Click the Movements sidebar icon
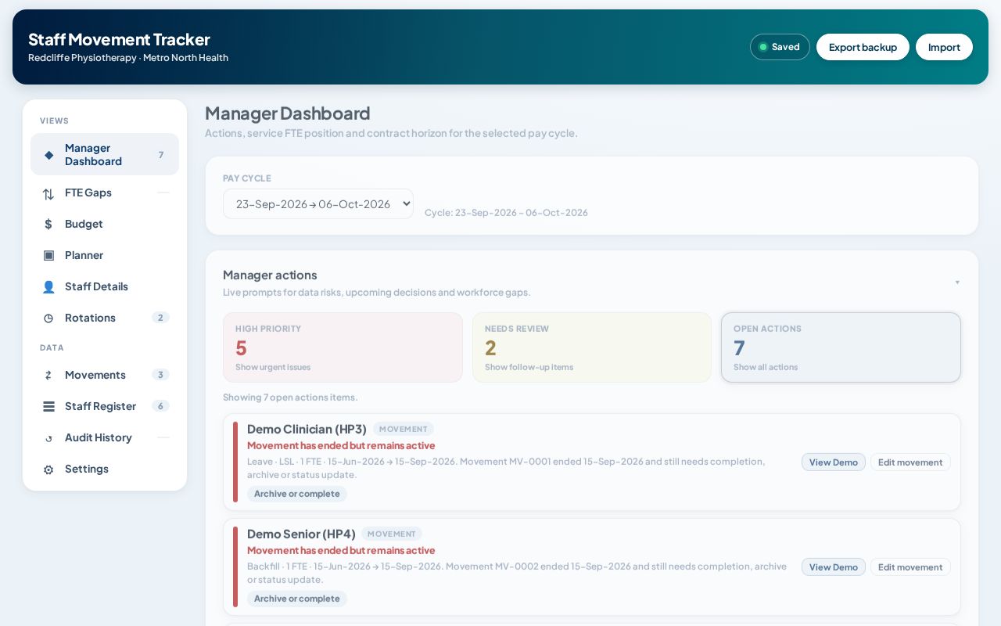Screen dimensions: 1001x626 [x=48, y=375]
